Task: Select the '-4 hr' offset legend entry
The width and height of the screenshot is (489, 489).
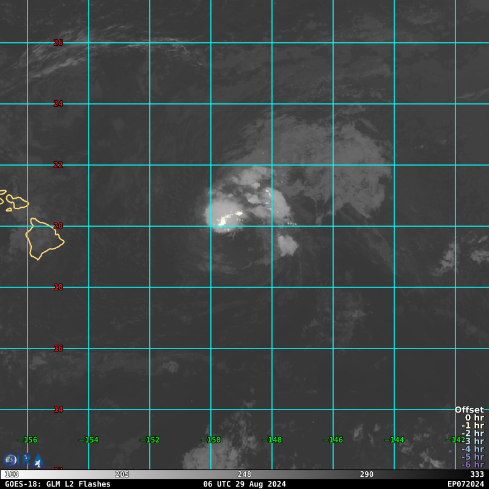Action: click(x=472, y=449)
